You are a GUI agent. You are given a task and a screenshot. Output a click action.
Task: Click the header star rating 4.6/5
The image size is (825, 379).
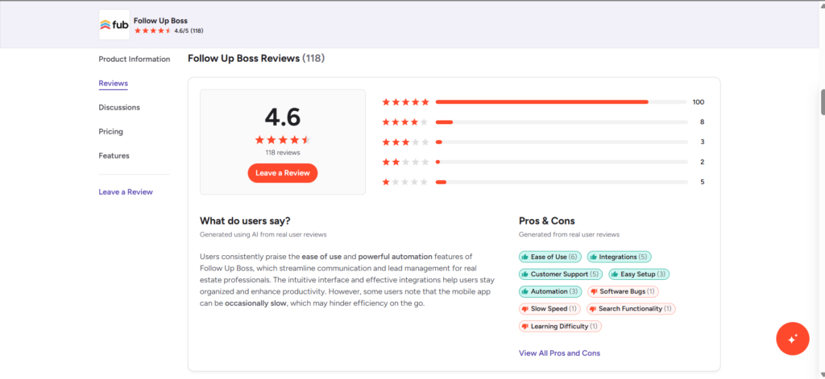[152, 31]
